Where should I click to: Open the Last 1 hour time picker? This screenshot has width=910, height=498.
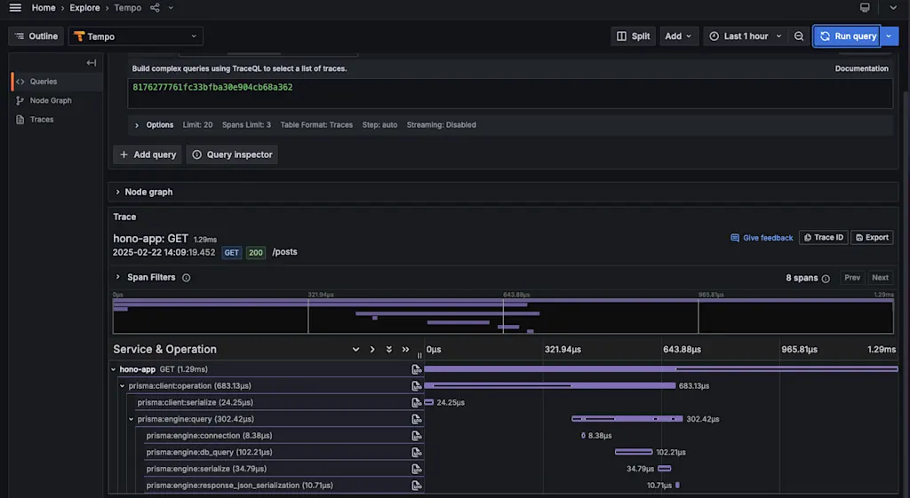click(x=746, y=36)
